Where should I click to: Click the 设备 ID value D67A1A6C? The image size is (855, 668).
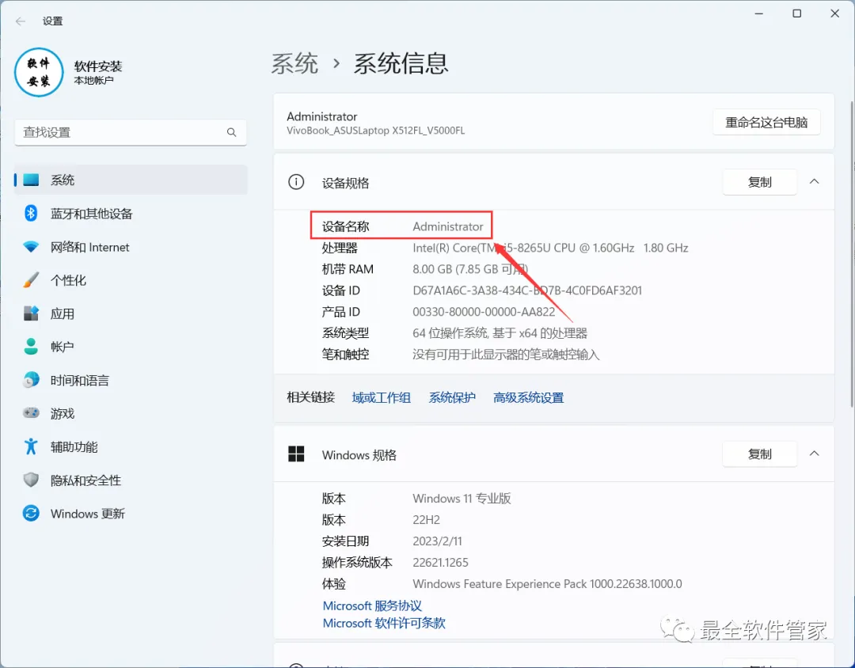pyautogui.click(x=527, y=290)
